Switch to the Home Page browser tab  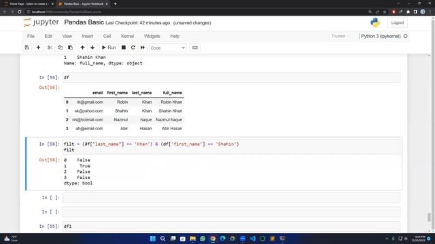point(28,4)
